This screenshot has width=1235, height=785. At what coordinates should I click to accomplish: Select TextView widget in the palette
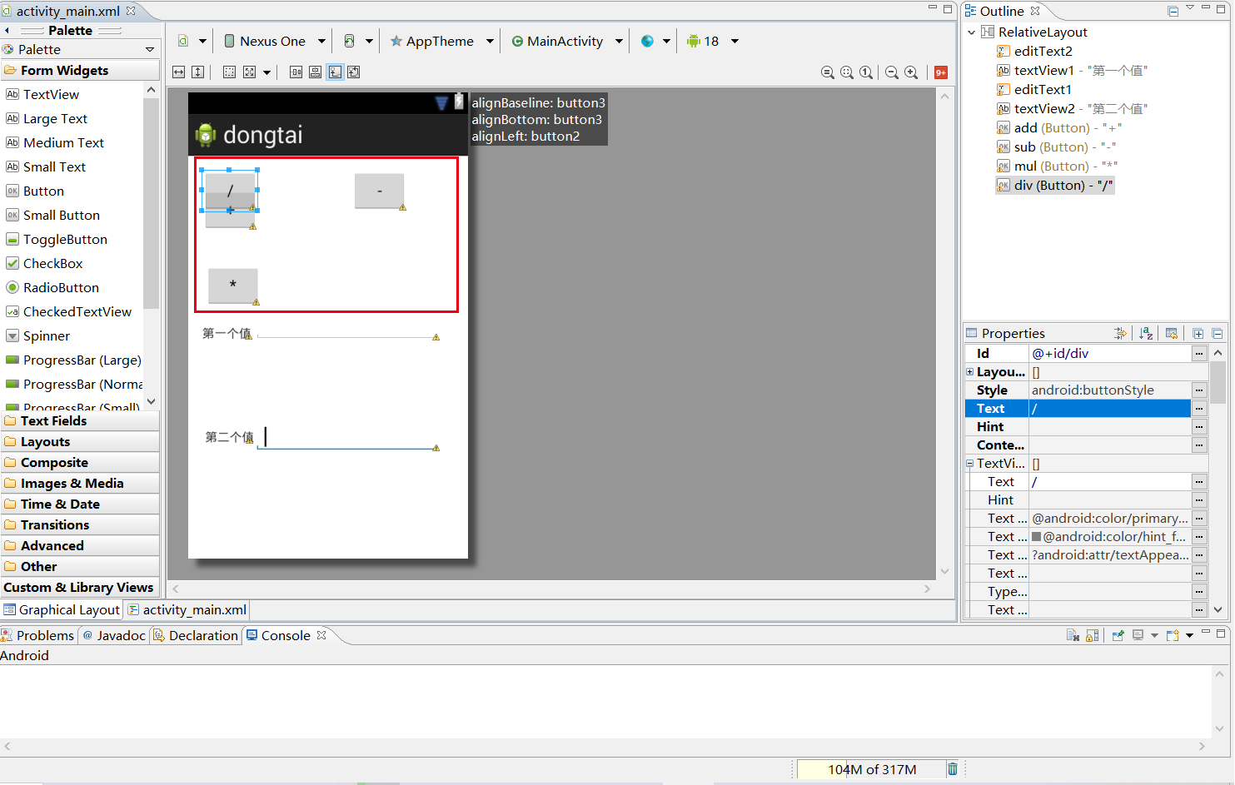[51, 94]
